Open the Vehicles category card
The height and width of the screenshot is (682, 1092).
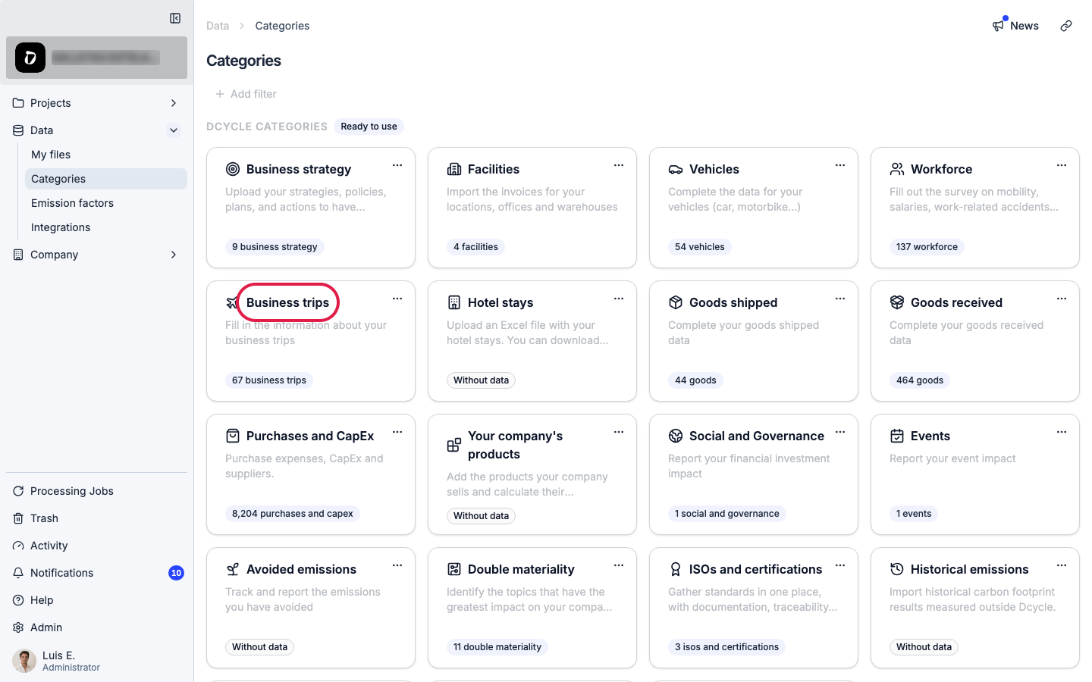[754, 208]
